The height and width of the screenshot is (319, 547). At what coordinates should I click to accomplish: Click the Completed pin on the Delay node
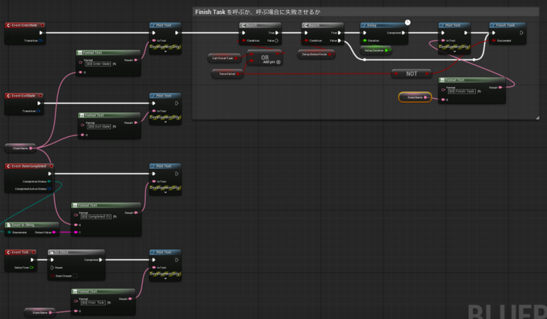coord(403,33)
